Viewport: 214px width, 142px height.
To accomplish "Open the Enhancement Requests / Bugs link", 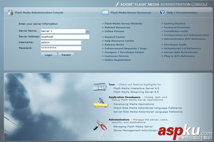I will (x=125, y=48).
